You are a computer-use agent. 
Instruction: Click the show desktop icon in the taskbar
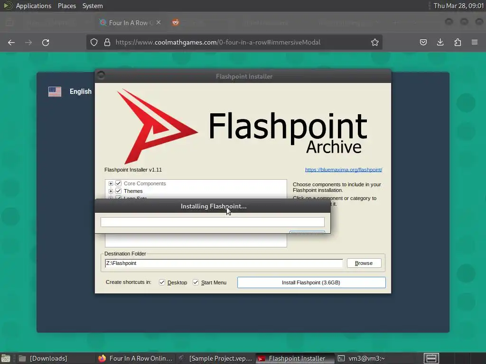tap(6, 358)
